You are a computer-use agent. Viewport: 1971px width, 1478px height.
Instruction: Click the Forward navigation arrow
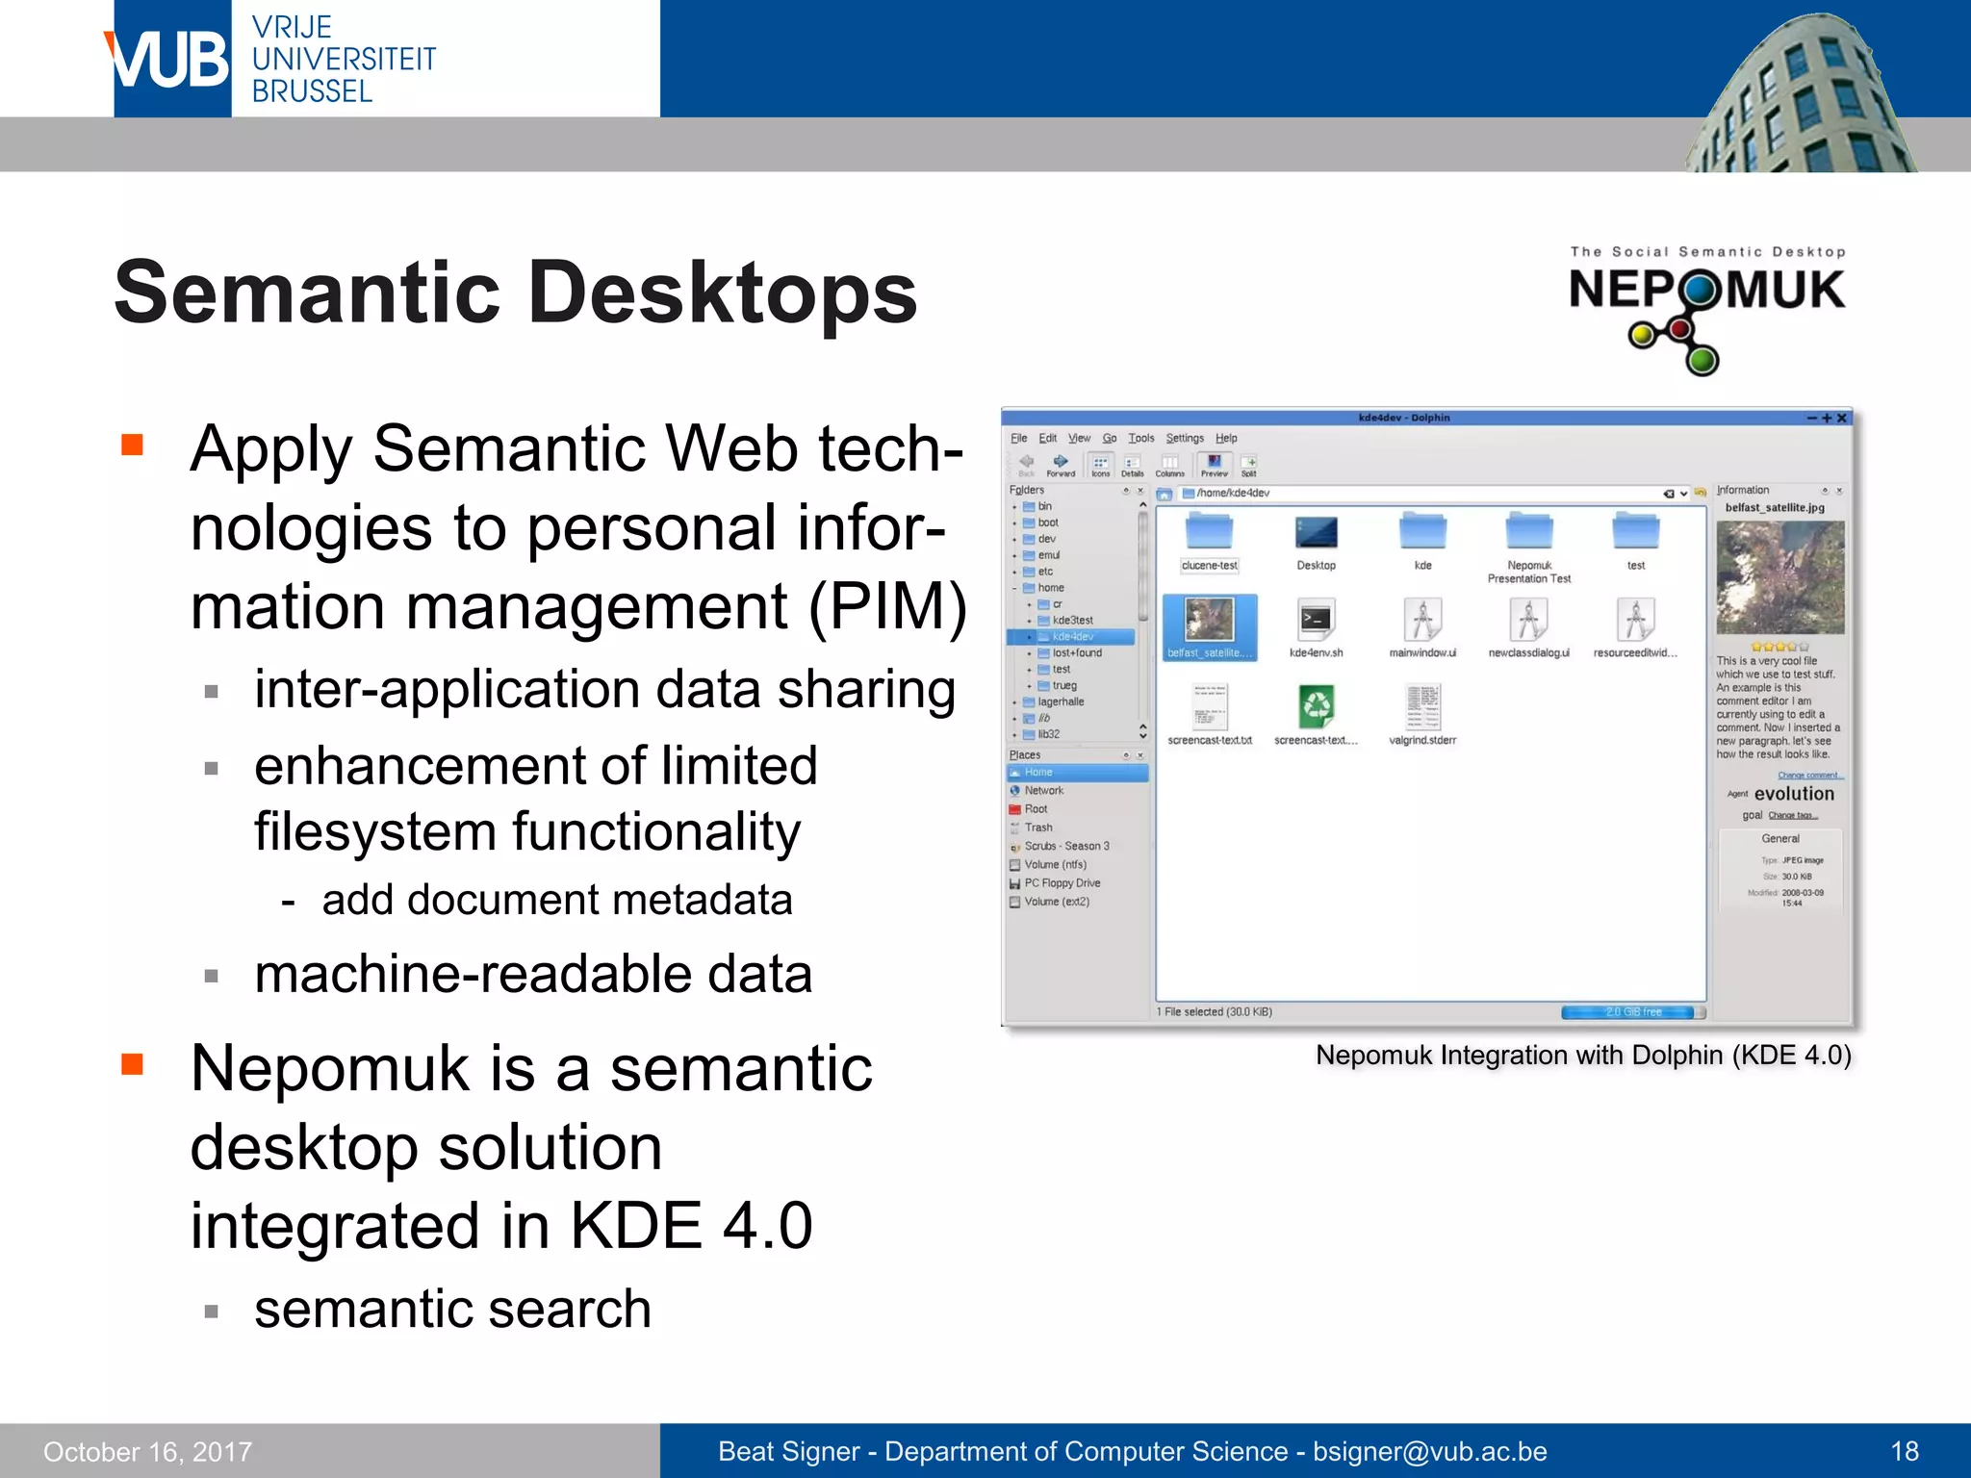1061,465
